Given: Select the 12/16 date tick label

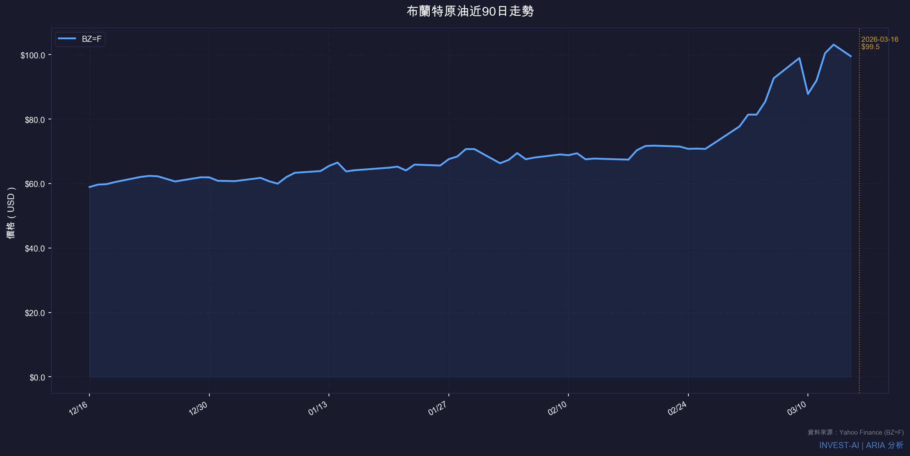Looking at the screenshot, I should [x=79, y=408].
